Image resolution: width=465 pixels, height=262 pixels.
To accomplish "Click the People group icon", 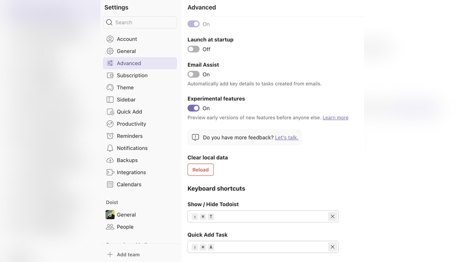I will pos(110,227).
